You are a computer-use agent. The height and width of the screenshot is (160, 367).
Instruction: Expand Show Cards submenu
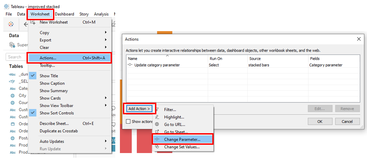click(70, 98)
